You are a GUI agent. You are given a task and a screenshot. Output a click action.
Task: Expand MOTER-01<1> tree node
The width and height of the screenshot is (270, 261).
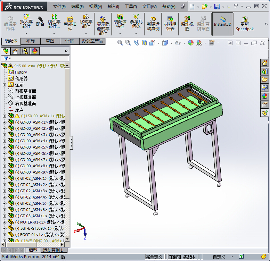pos(4,222)
